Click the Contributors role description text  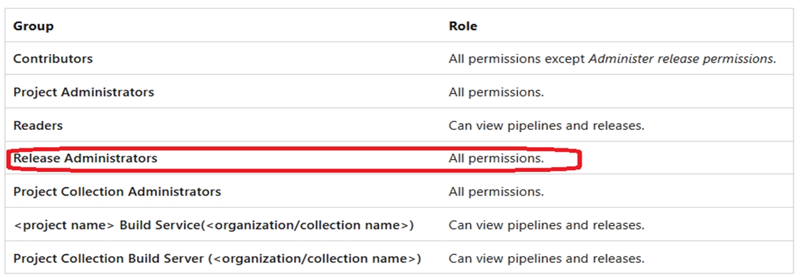pos(612,59)
